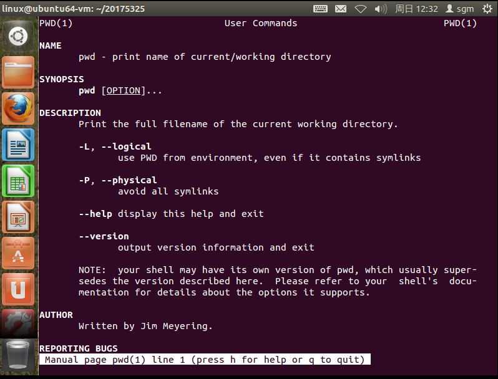Click the left PWD(1) header
The height and width of the screenshot is (379, 498).
tap(56, 23)
